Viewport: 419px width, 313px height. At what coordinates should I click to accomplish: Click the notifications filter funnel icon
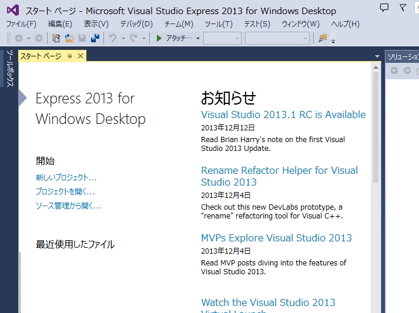[403, 8]
